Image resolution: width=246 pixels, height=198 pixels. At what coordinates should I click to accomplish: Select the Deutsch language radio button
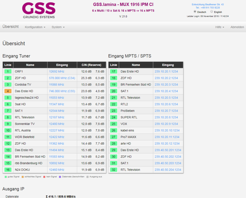(195, 12)
